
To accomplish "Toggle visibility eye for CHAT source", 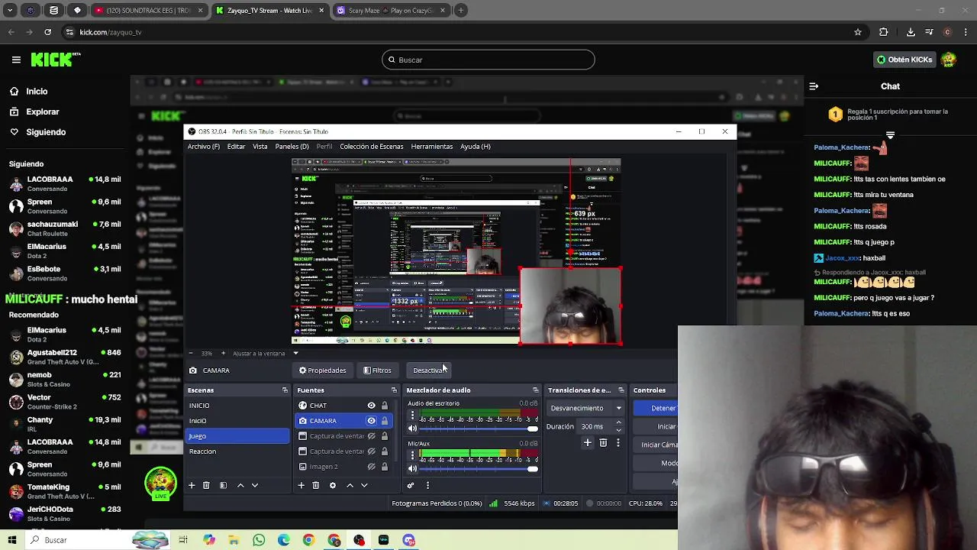I will pos(371,406).
